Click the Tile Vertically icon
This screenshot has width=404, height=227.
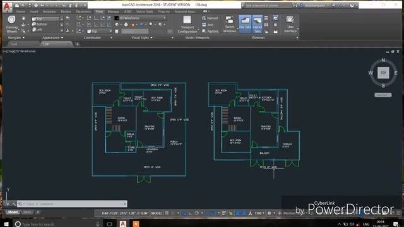(266, 25)
